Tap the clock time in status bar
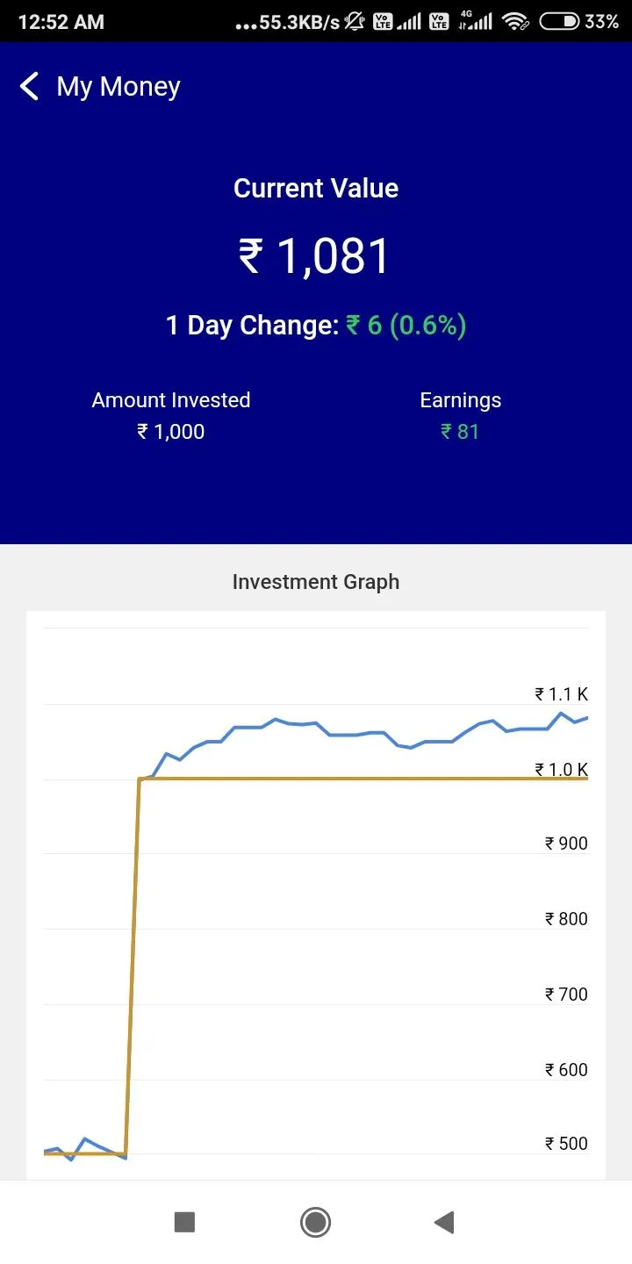Image resolution: width=632 pixels, height=1264 pixels. click(61, 22)
